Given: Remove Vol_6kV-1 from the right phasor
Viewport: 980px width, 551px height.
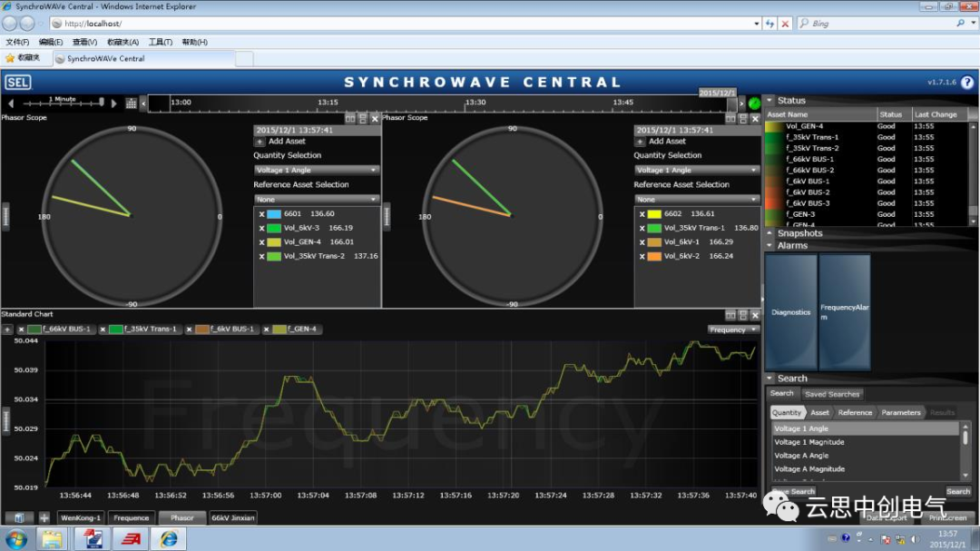Looking at the screenshot, I should [642, 242].
